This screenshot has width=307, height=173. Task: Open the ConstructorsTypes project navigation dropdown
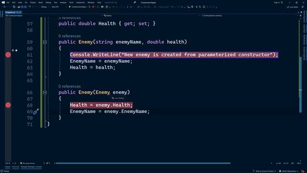coord(53,15)
